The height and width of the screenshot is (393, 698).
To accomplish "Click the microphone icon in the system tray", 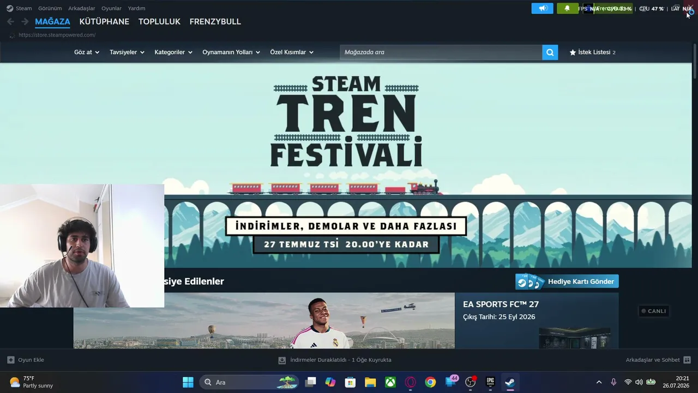I will pyautogui.click(x=613, y=382).
